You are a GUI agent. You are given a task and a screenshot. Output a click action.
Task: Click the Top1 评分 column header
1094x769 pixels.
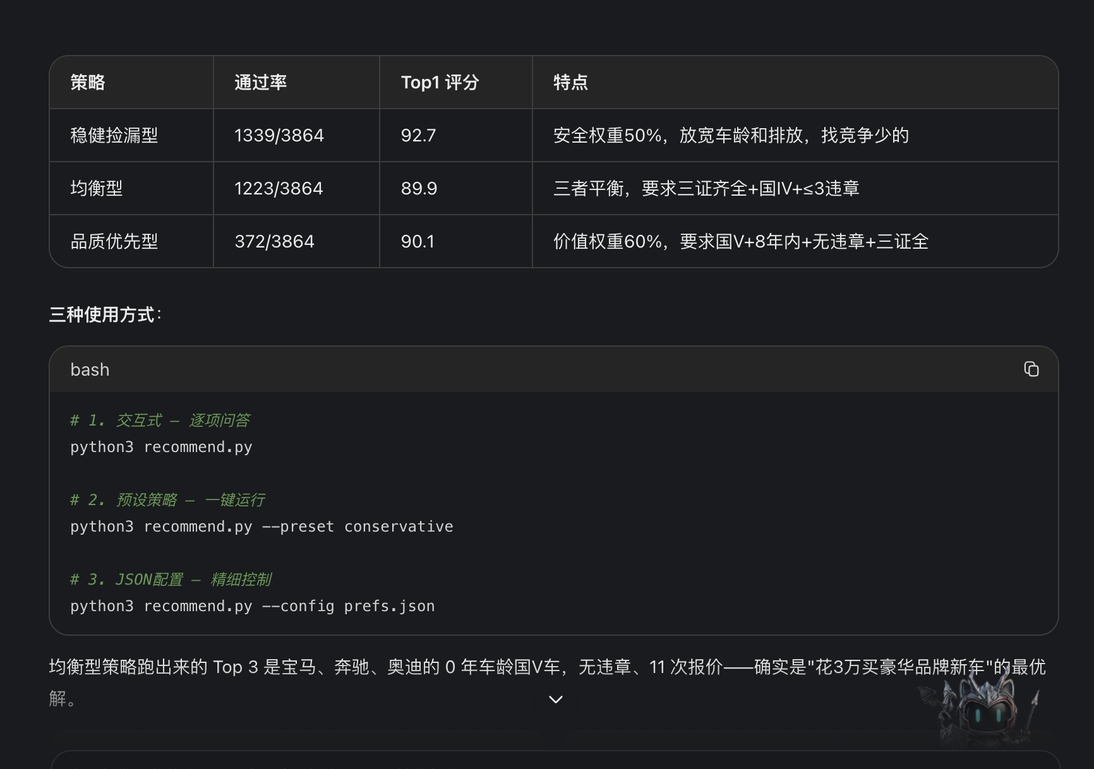(x=440, y=82)
